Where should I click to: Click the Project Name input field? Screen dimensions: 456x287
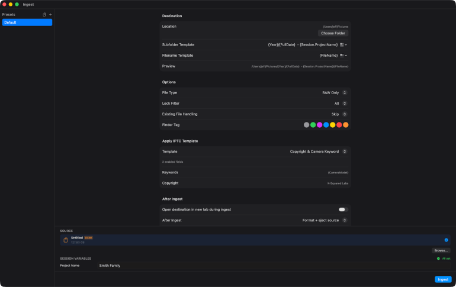274,266
